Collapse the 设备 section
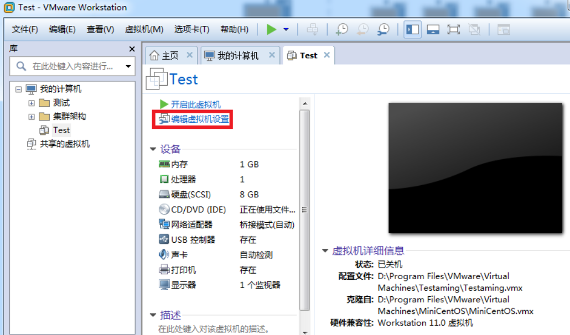Image resolution: width=570 pixels, height=335 pixels. point(153,149)
